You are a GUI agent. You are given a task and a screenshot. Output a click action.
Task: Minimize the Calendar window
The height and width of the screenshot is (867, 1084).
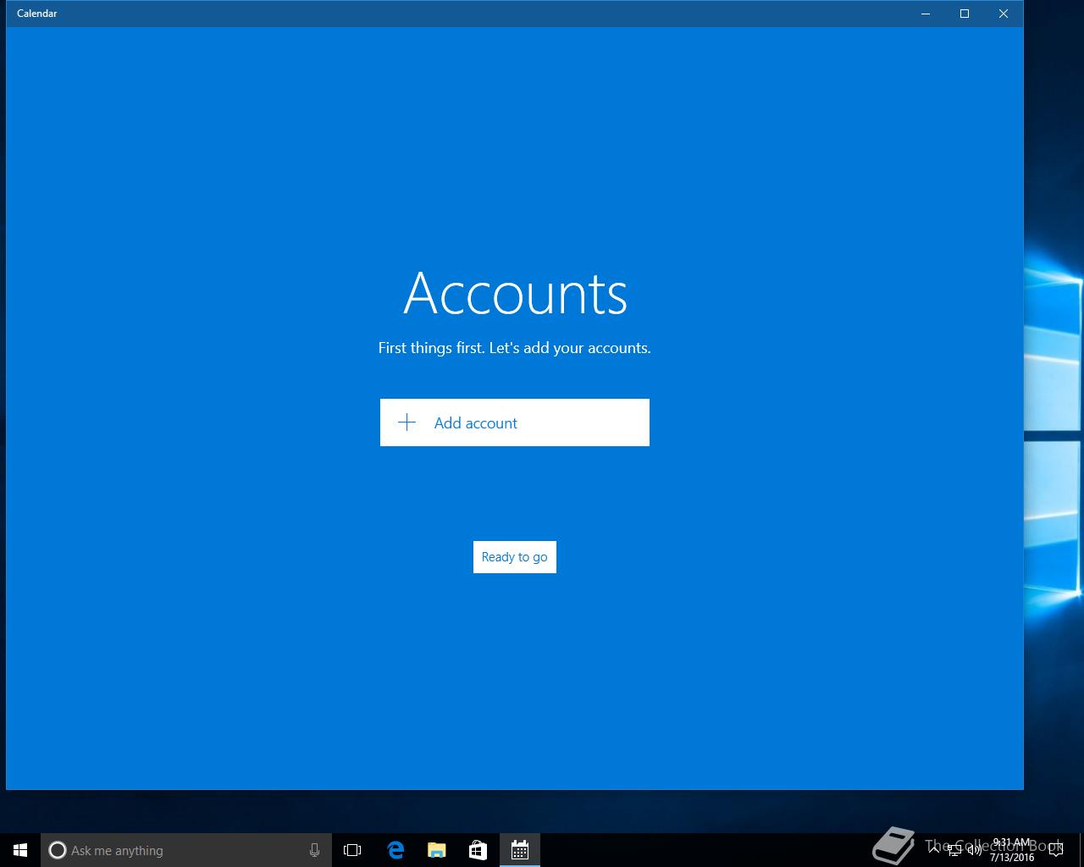[x=926, y=14]
